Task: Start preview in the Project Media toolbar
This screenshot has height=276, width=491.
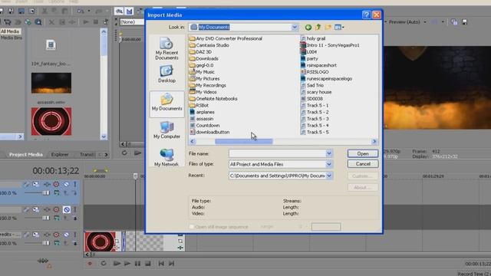Action: point(86,22)
